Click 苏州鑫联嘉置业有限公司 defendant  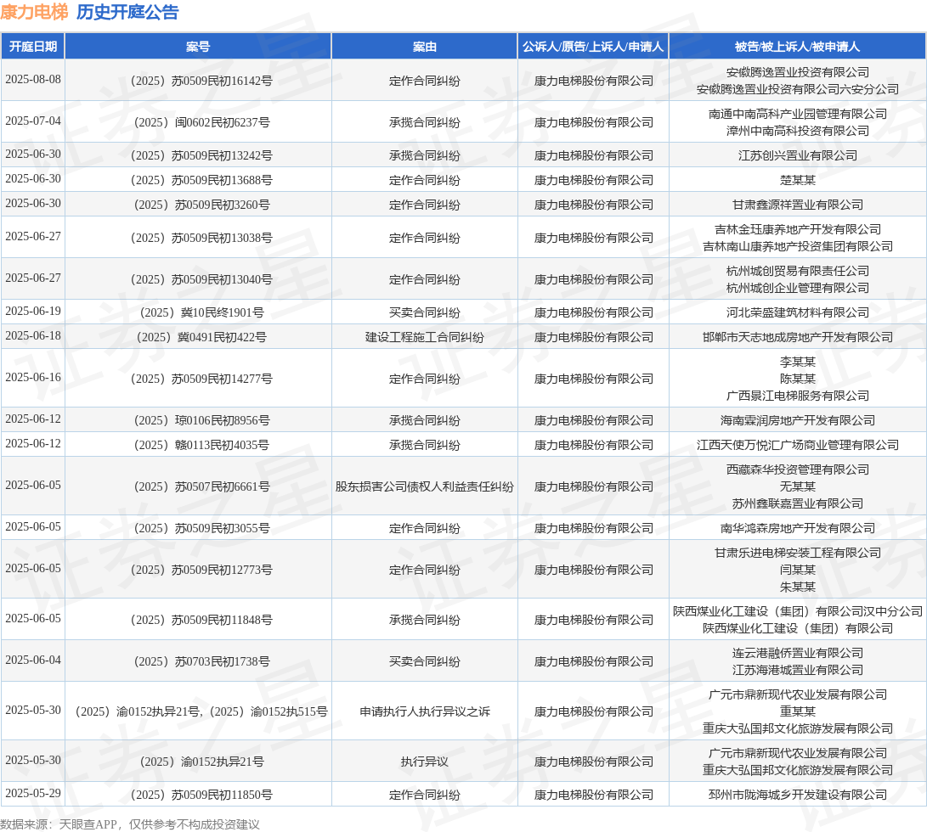(x=798, y=504)
